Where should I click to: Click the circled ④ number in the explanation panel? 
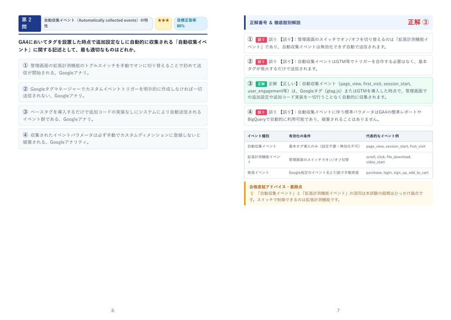250,111
